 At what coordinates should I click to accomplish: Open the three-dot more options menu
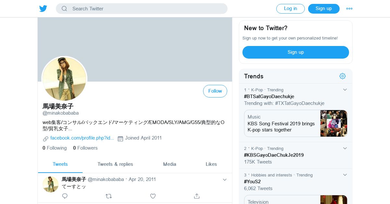tap(349, 9)
